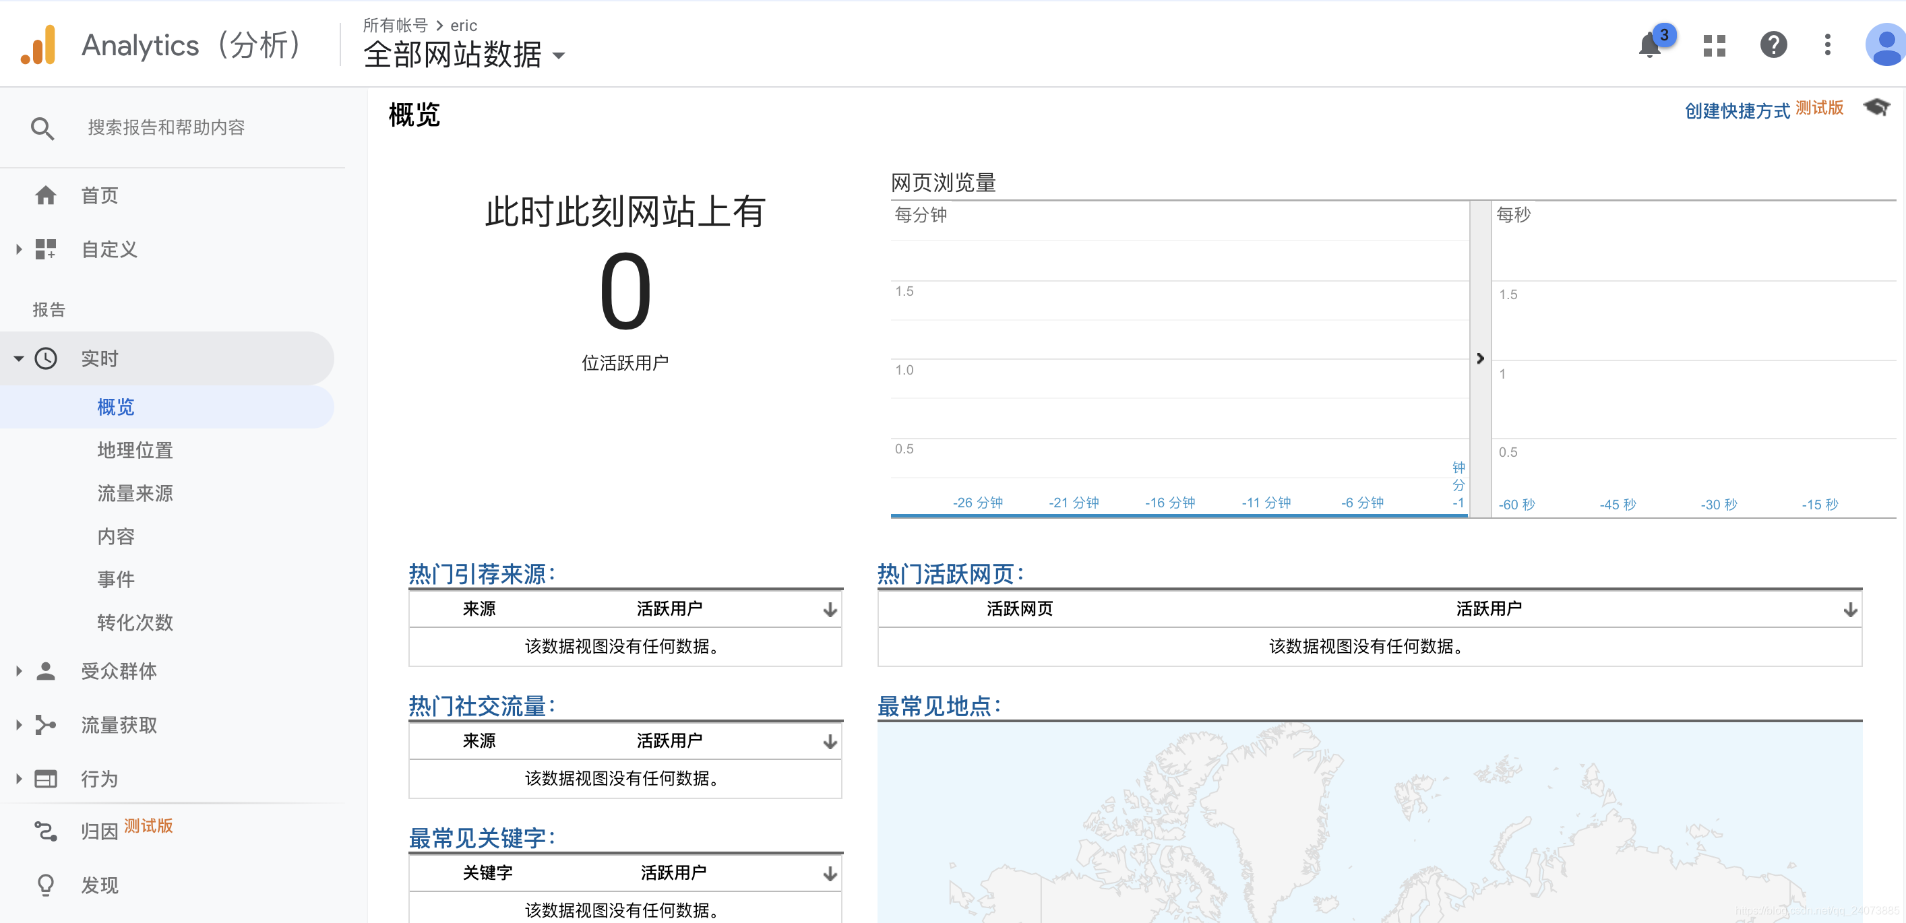The width and height of the screenshot is (1906, 923).
Task: Click the 搜索报告和帮助内容 search field
Action: pos(166,128)
